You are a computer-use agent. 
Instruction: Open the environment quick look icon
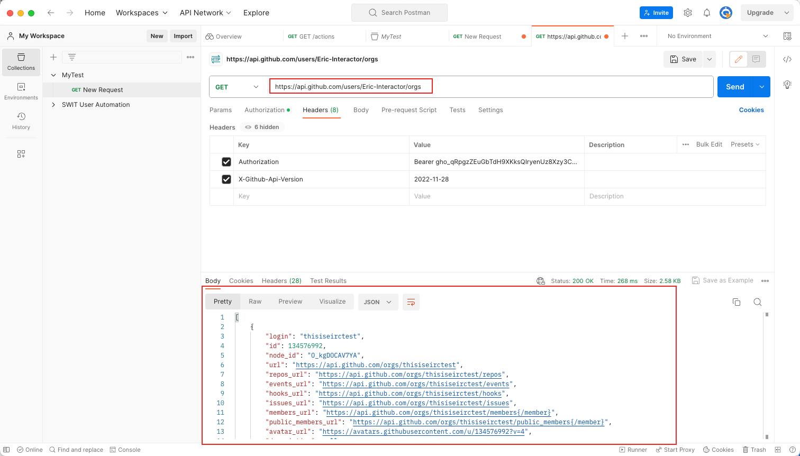click(787, 36)
